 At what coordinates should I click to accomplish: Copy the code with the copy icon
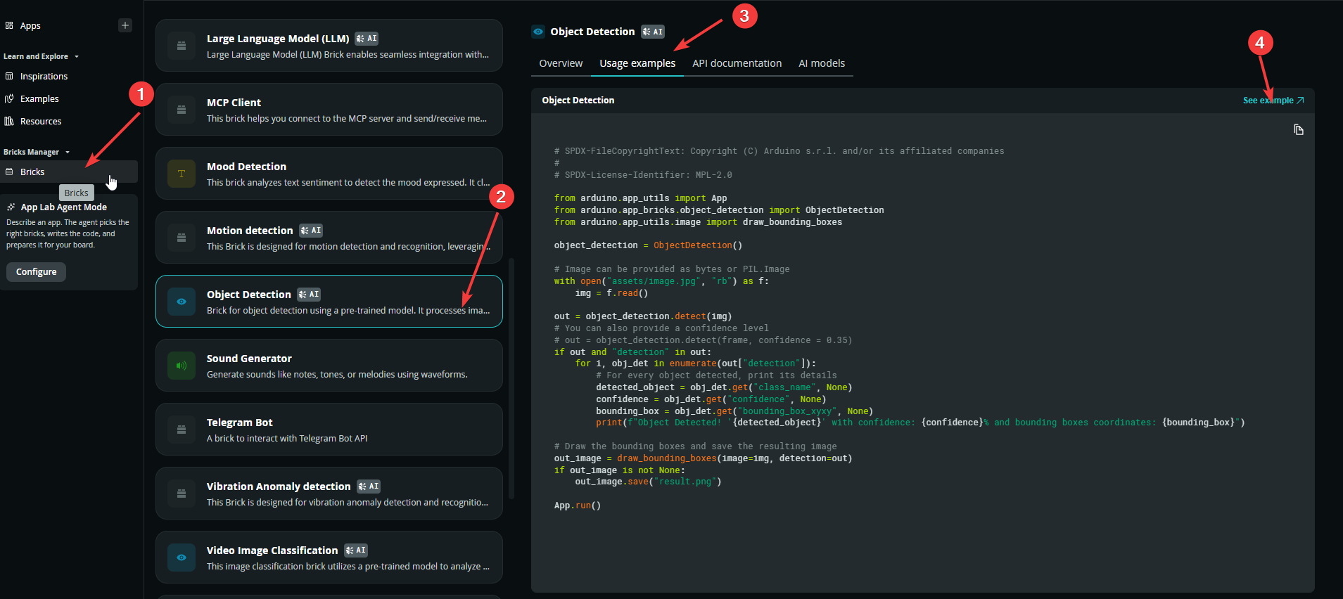tap(1299, 129)
